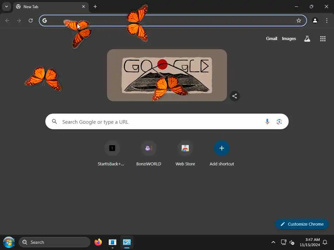The width and height of the screenshot is (334, 250).
Task: Bookmark this tab with star icon
Action: click(299, 21)
